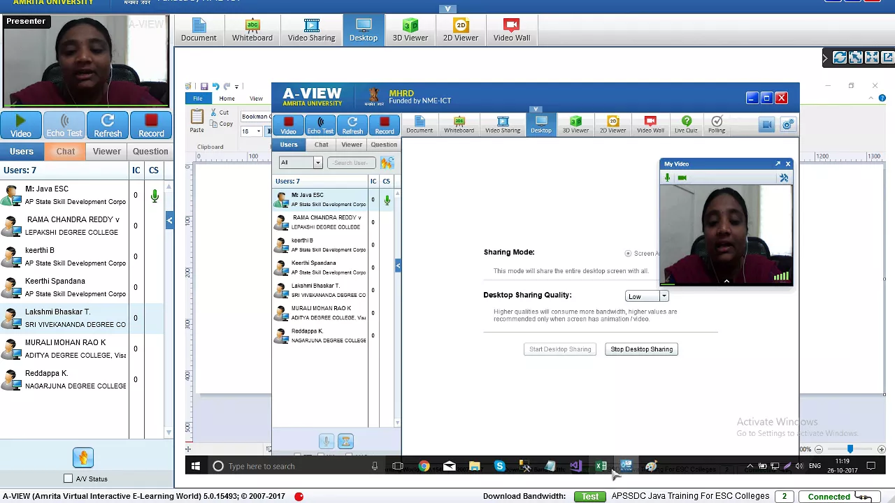Click Record in the outer A-VIEW panel
The image size is (895, 503).
coord(151,125)
